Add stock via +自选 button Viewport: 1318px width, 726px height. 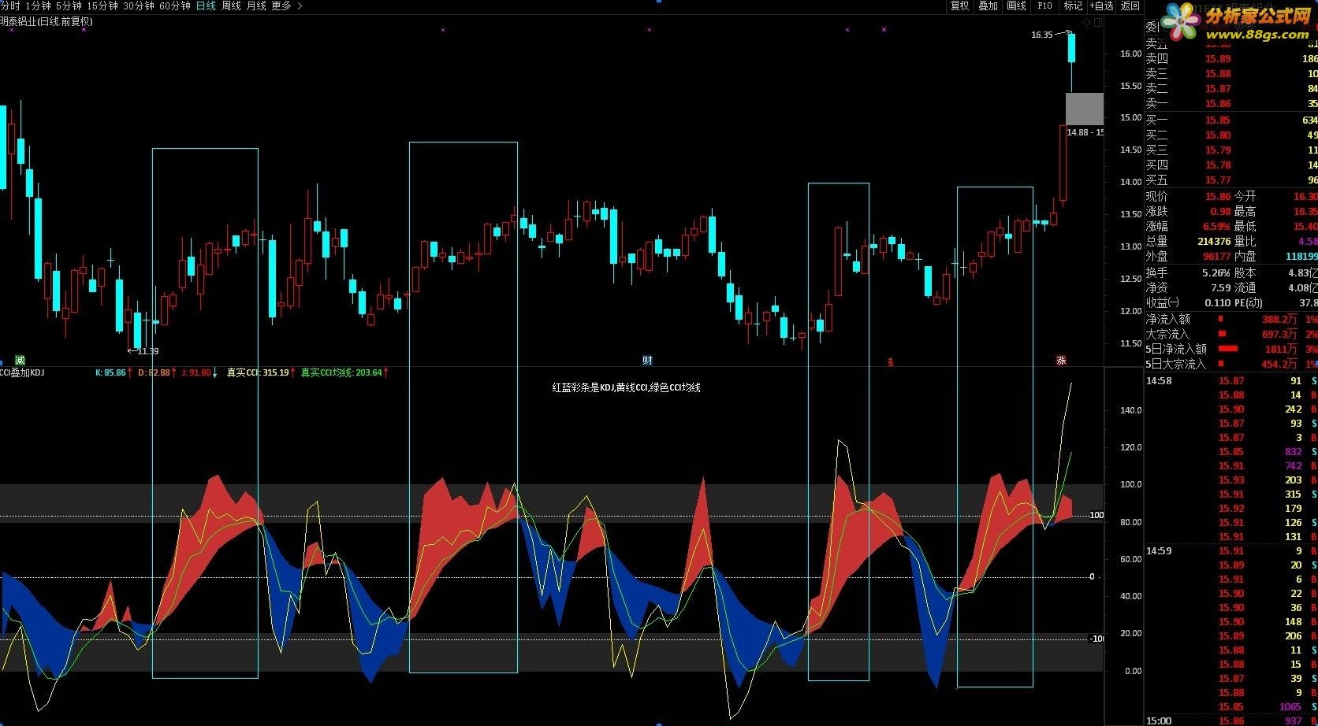tap(1101, 6)
